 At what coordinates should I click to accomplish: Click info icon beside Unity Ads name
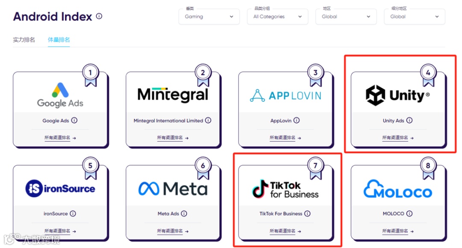409,120
